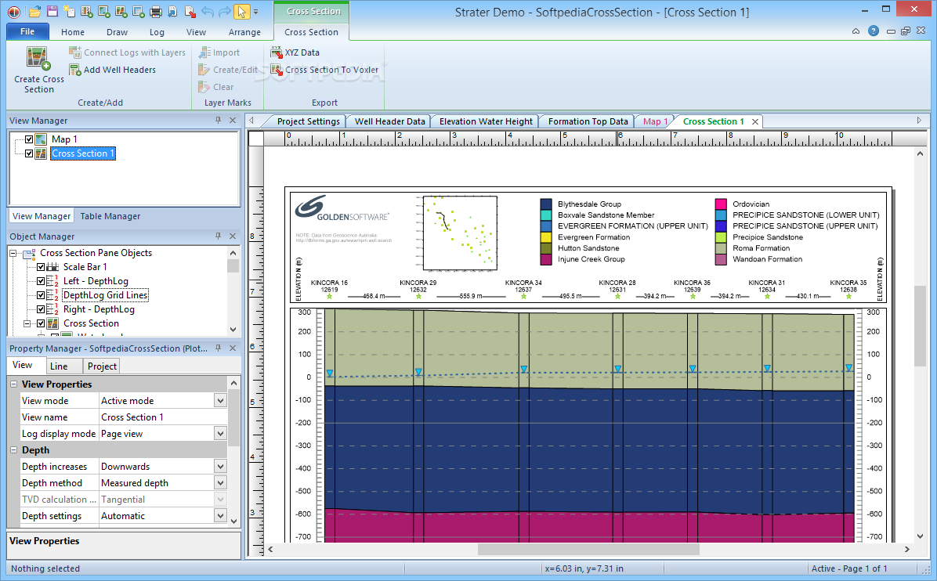Collapse the Depth properties section
This screenshot has width=937, height=581.
[x=14, y=449]
